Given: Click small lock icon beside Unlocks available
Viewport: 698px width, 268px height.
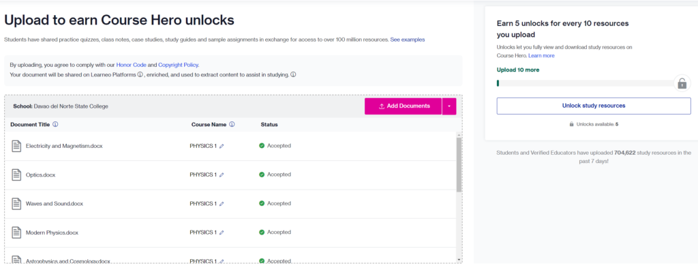Looking at the screenshot, I should 572,124.
